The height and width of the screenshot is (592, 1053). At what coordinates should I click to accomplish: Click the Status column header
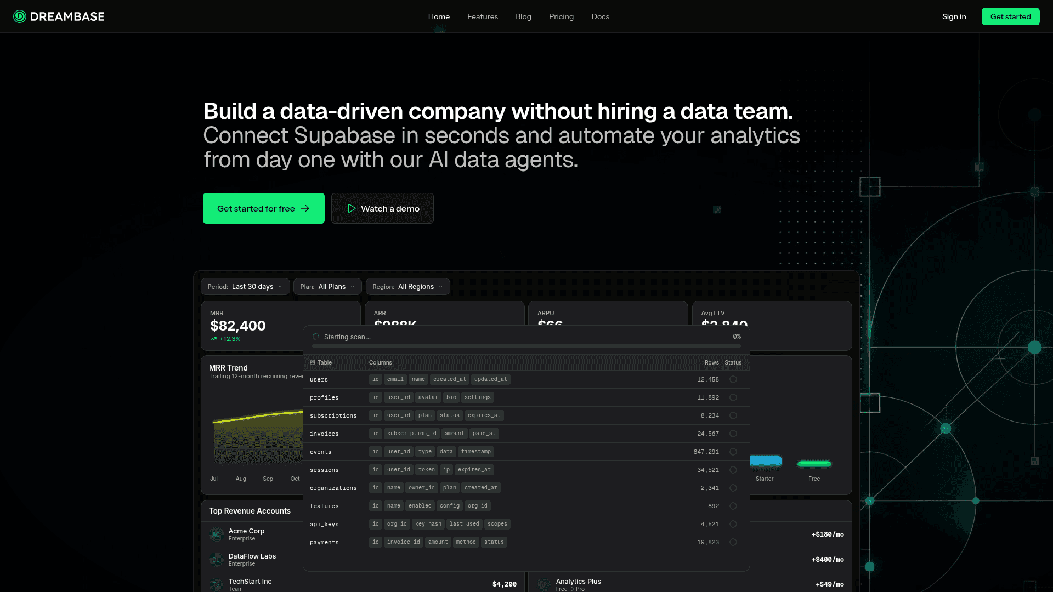pos(733,362)
